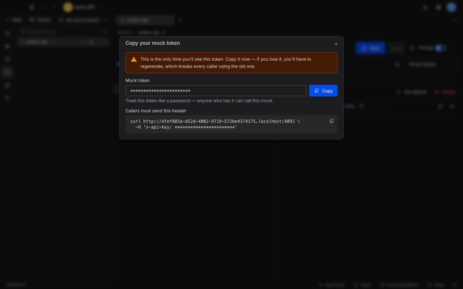Click the 'Copy your mock token' title
Image resolution: width=463 pixels, height=289 pixels.
[153, 43]
